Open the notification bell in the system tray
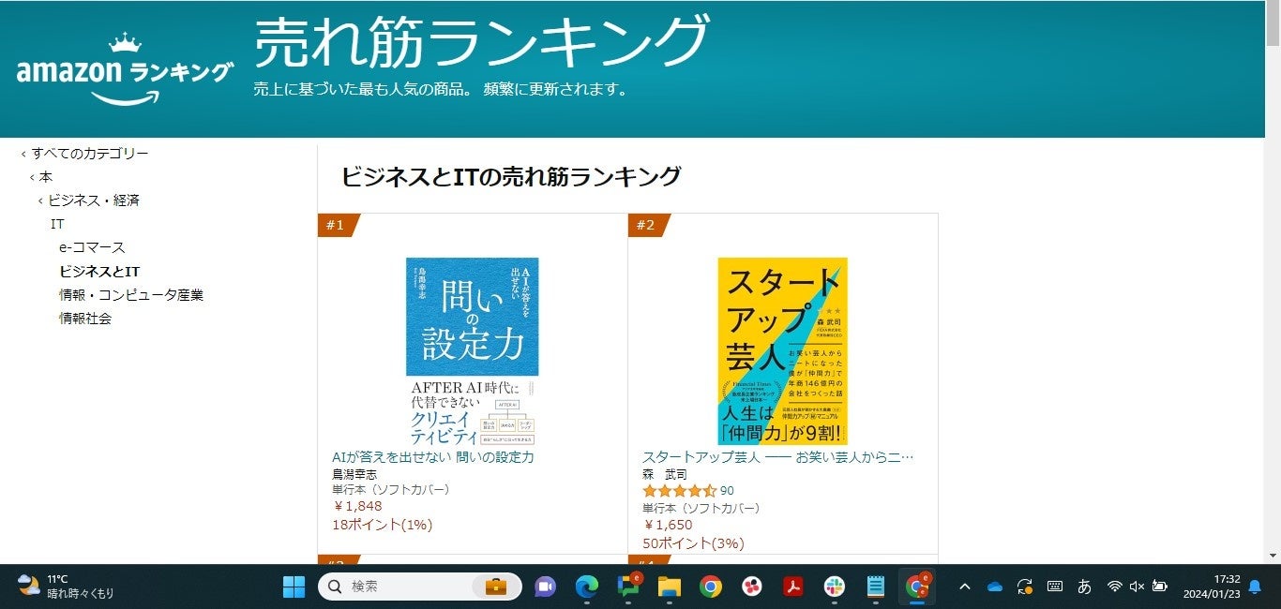This screenshot has width=1281, height=609. coord(1255,587)
